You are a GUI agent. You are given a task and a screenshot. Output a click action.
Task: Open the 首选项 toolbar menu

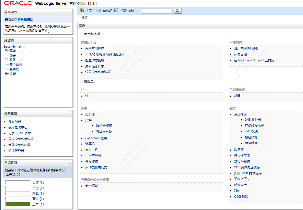[108, 11]
